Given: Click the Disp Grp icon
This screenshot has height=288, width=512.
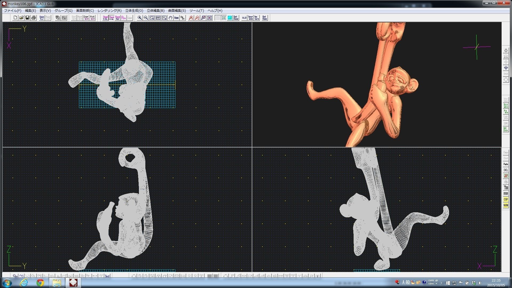Looking at the screenshot, I should click(x=86, y=18).
